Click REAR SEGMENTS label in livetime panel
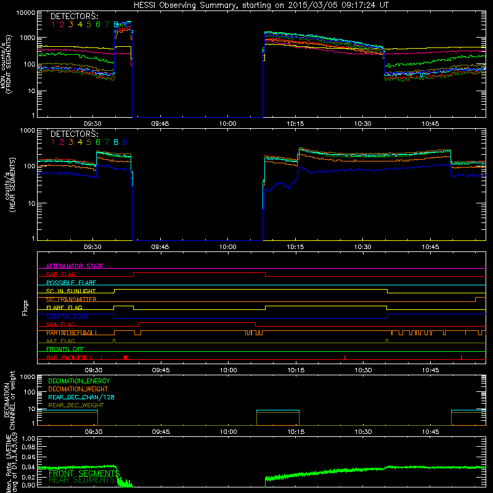Image resolution: width=493 pixels, height=493 pixels. 82,480
